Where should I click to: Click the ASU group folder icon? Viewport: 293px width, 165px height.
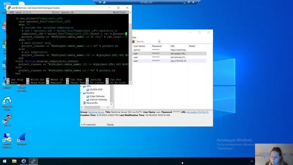point(84,86)
